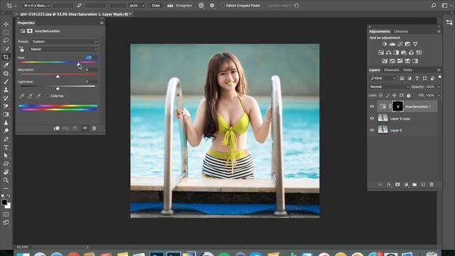Add a Levels adjustment
Image resolution: width=455 pixels, height=256 pixels.
392,44
